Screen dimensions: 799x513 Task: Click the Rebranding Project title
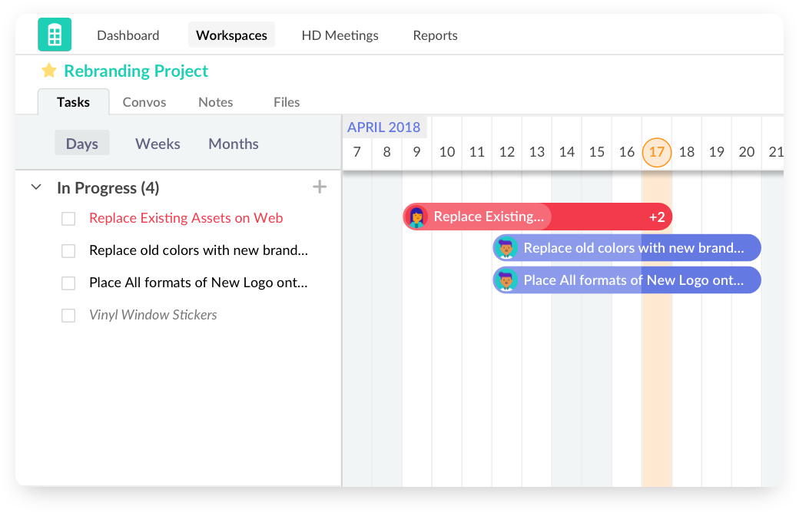tap(136, 71)
